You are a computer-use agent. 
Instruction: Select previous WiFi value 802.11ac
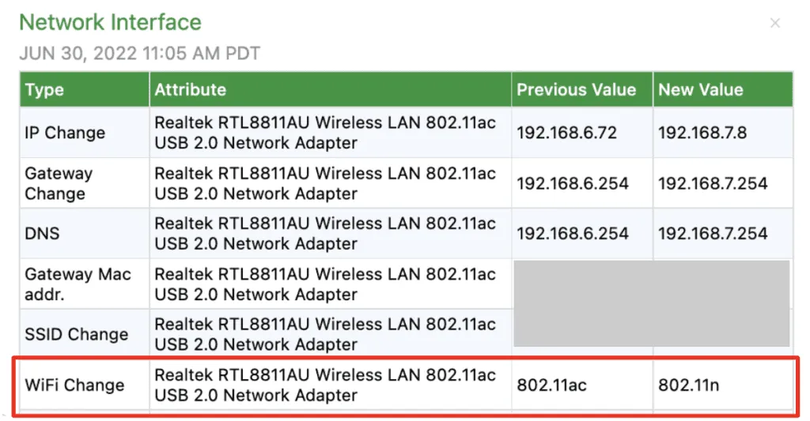551,385
